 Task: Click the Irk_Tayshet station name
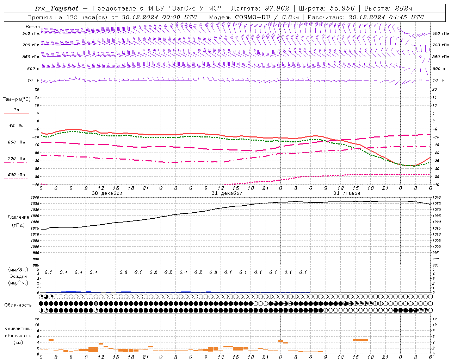[56, 8]
